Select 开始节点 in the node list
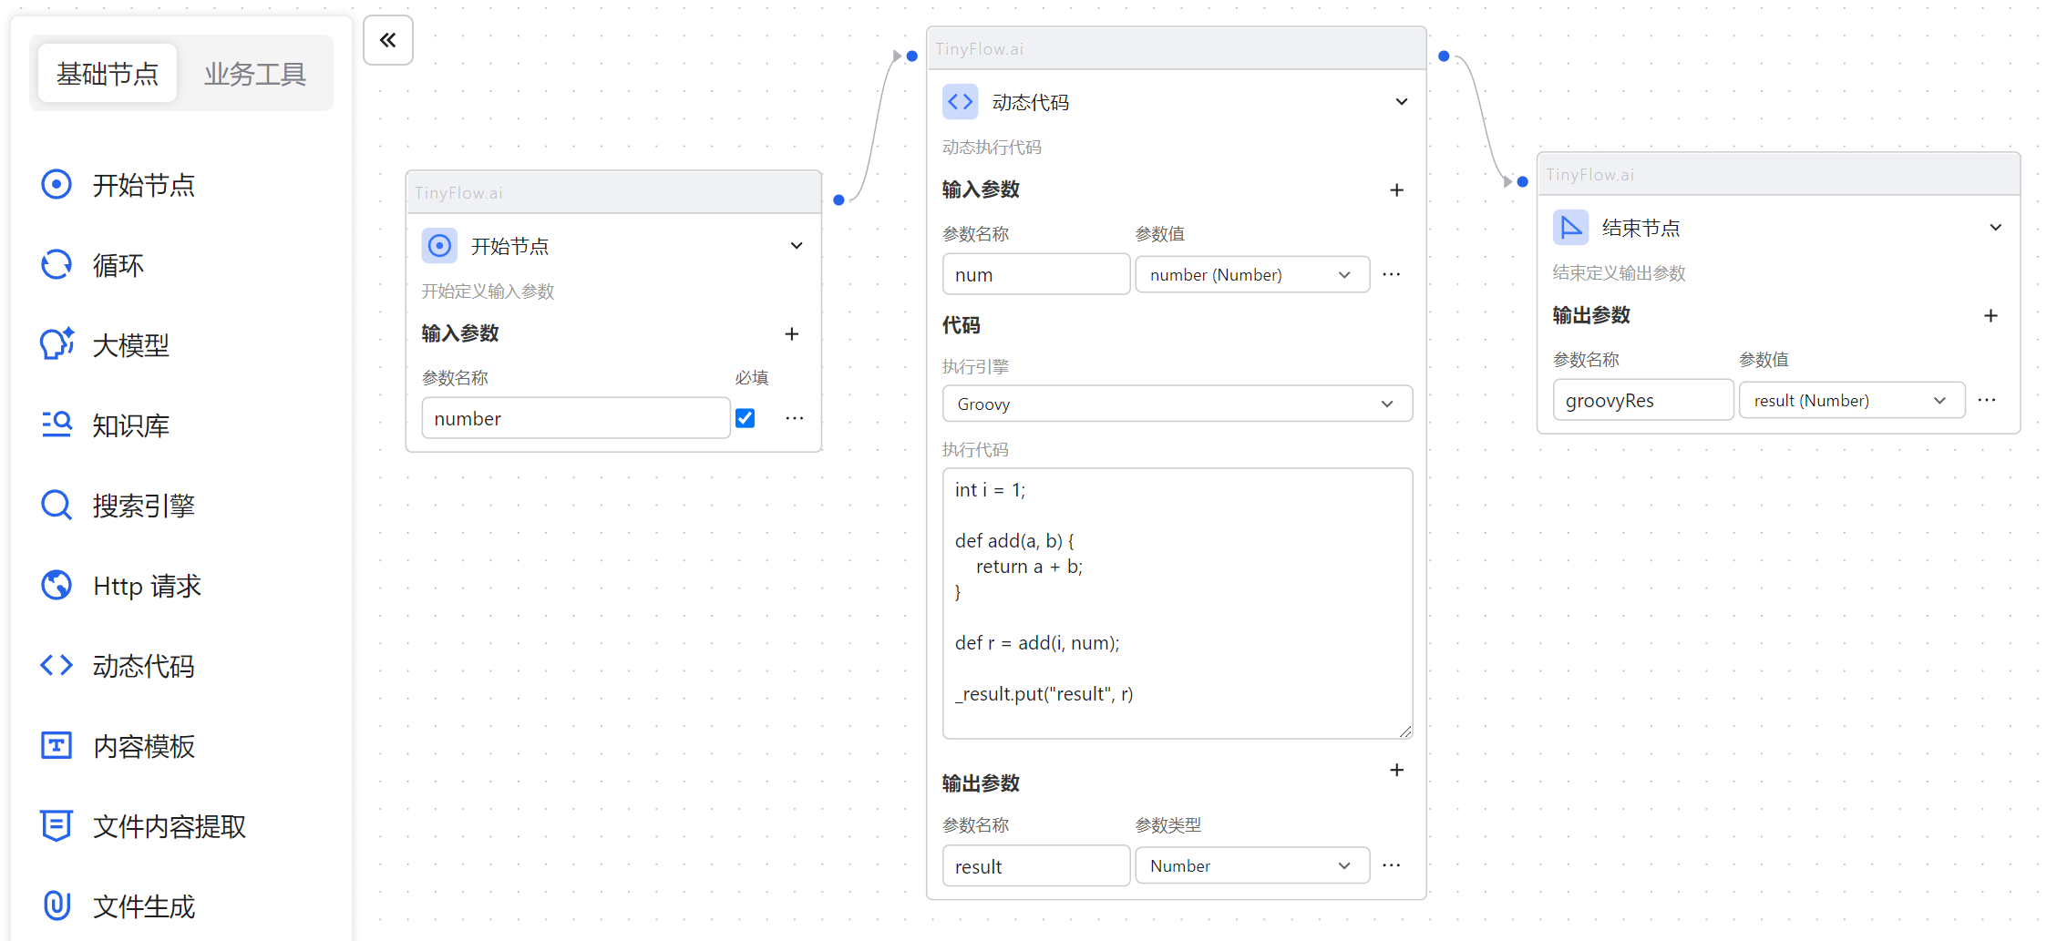 coord(144,185)
